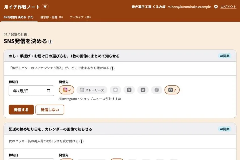Click the text 秋のクッキー缶の再入荷のお知らせを受け付ける
The width and height of the screenshot is (240, 160).
click(44, 141)
